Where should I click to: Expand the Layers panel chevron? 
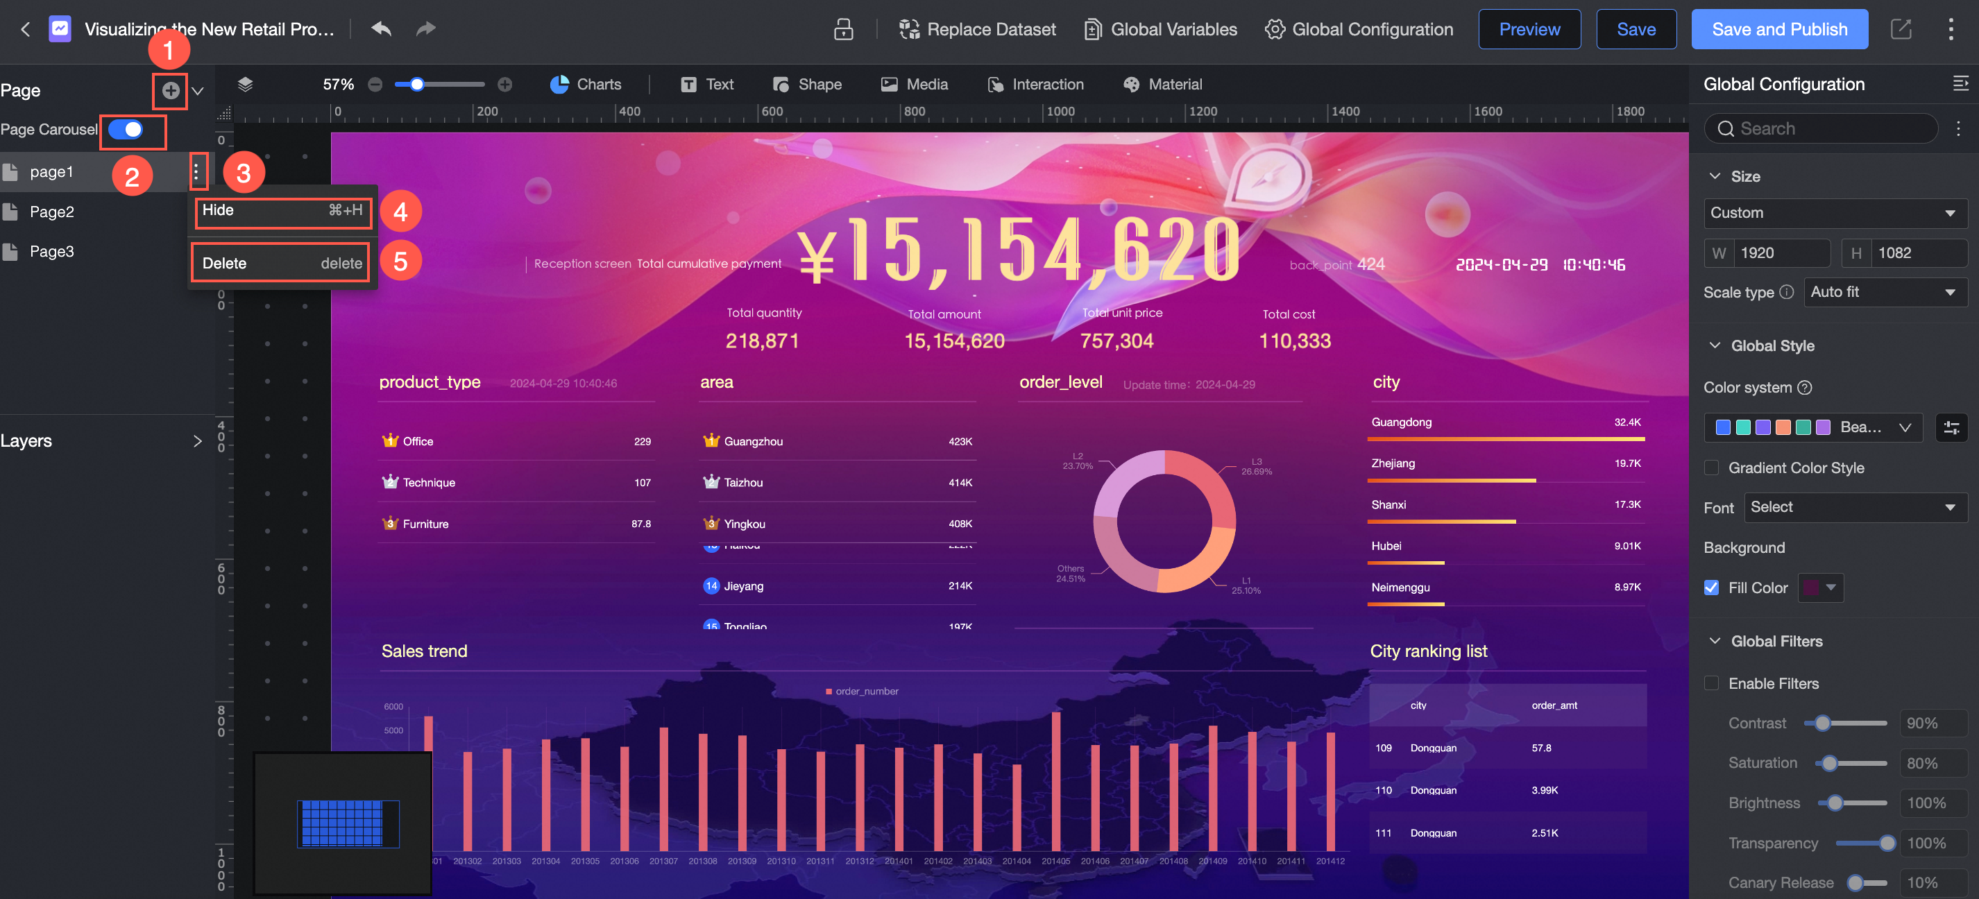[198, 440]
